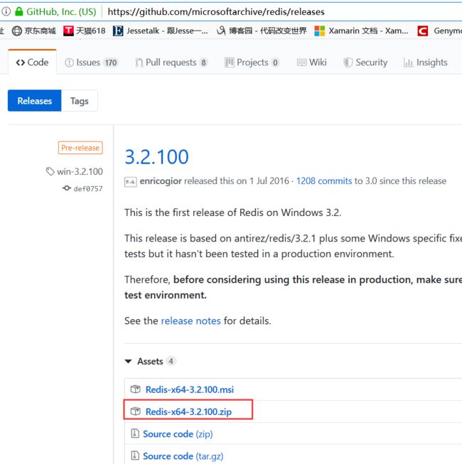Click the enricogior avatar image
The width and height of the screenshot is (462, 464).
[131, 181]
